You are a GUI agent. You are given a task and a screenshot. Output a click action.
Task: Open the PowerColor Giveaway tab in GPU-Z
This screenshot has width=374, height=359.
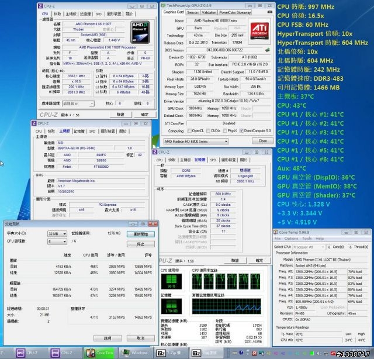point(235,13)
